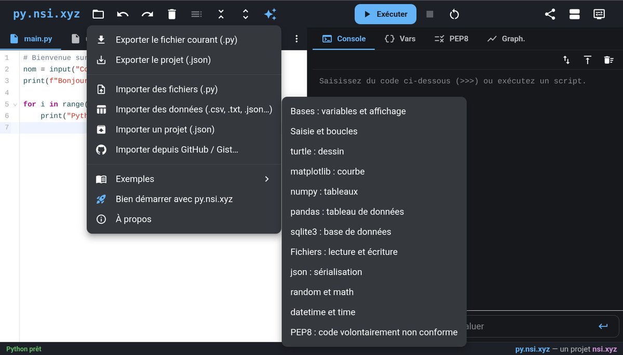This screenshot has width=623, height=355.
Task: Click the console swap arrows icon
Action: coord(566,60)
